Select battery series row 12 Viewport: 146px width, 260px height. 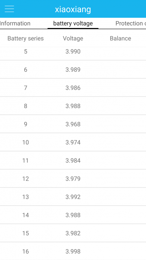pyautogui.click(x=73, y=179)
